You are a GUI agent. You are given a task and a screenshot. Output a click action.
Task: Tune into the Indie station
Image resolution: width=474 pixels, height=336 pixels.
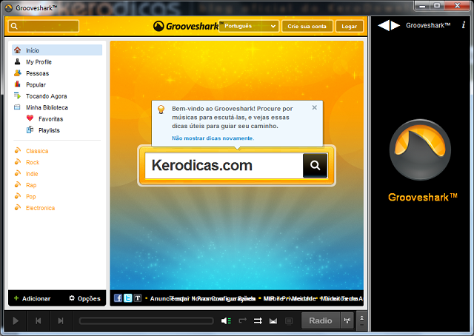tap(32, 174)
